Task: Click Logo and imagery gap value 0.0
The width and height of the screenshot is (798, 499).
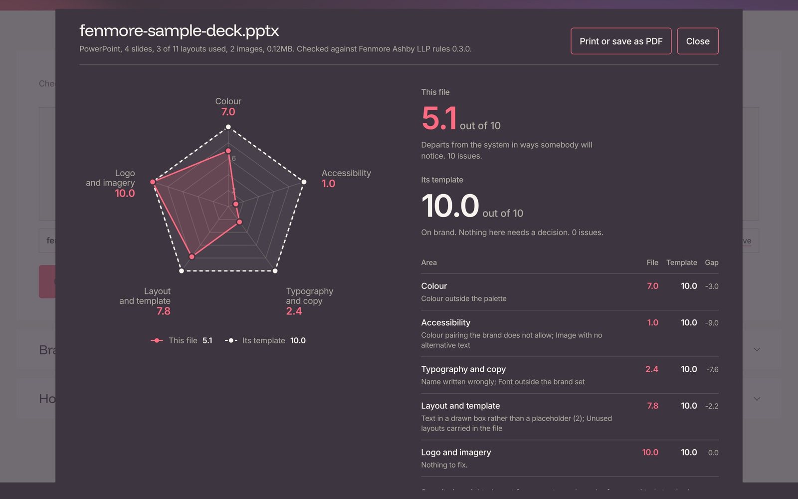Action: tap(713, 453)
